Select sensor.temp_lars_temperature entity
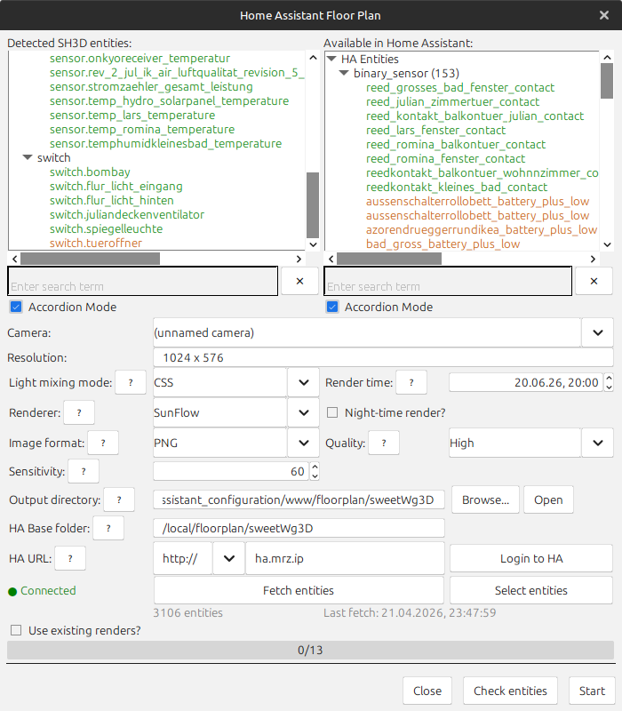 (132, 116)
